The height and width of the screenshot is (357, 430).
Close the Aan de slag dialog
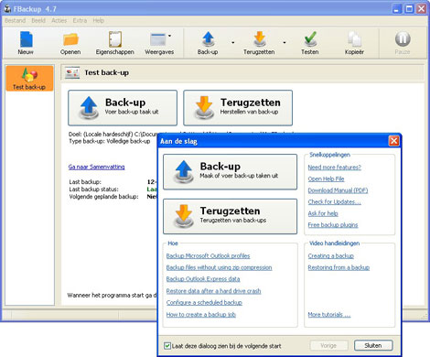(x=393, y=141)
